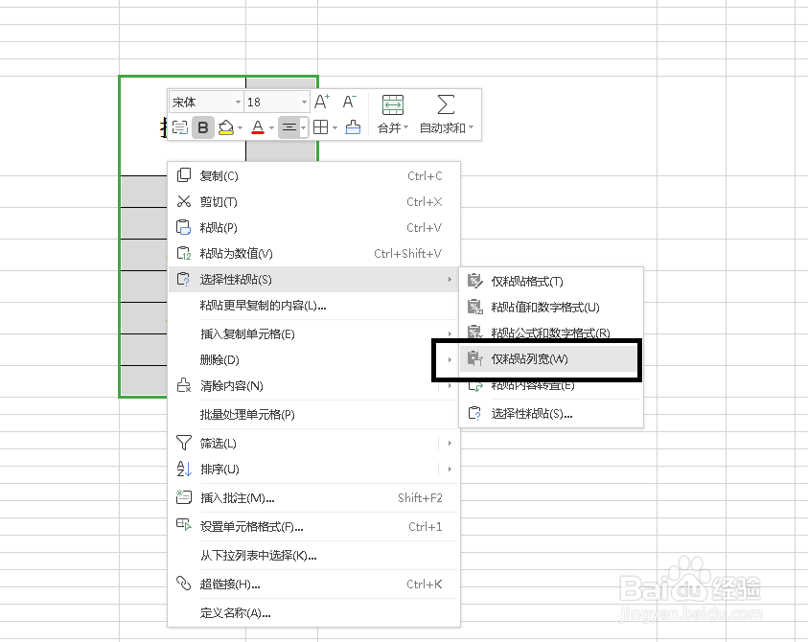808x642 pixels.
Task: Select 插入批注(M)... menu item
Action: (x=313, y=497)
